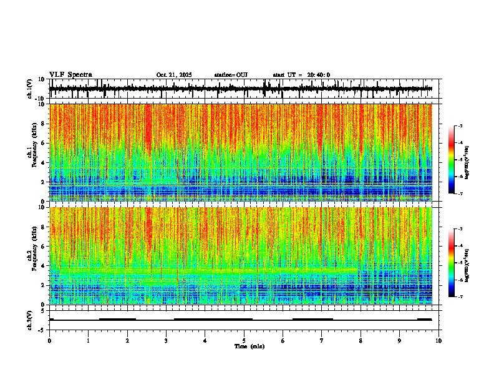
Task: Click the "VLF Spectra" title text
Action: (x=70, y=74)
